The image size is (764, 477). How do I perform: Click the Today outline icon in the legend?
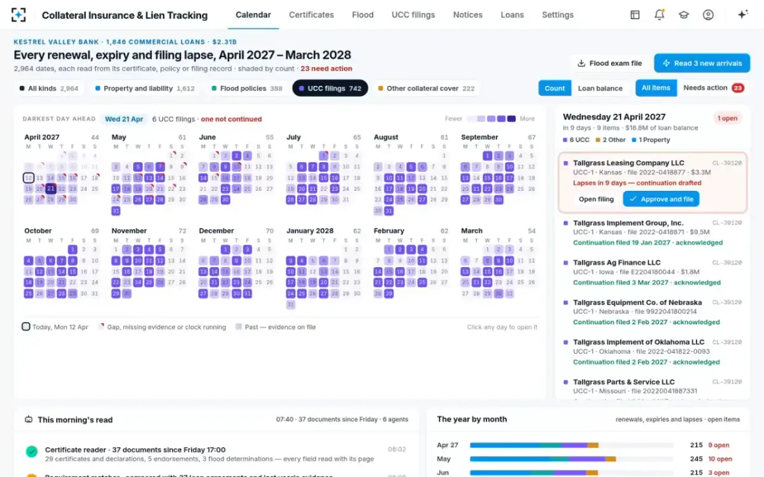coord(26,327)
